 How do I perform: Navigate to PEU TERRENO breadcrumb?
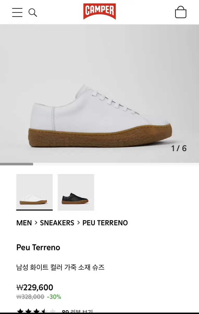click(x=105, y=223)
